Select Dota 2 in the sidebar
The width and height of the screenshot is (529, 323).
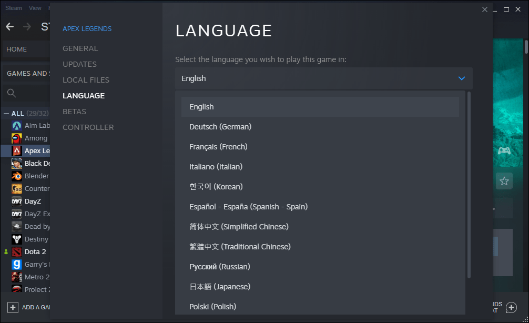click(33, 251)
